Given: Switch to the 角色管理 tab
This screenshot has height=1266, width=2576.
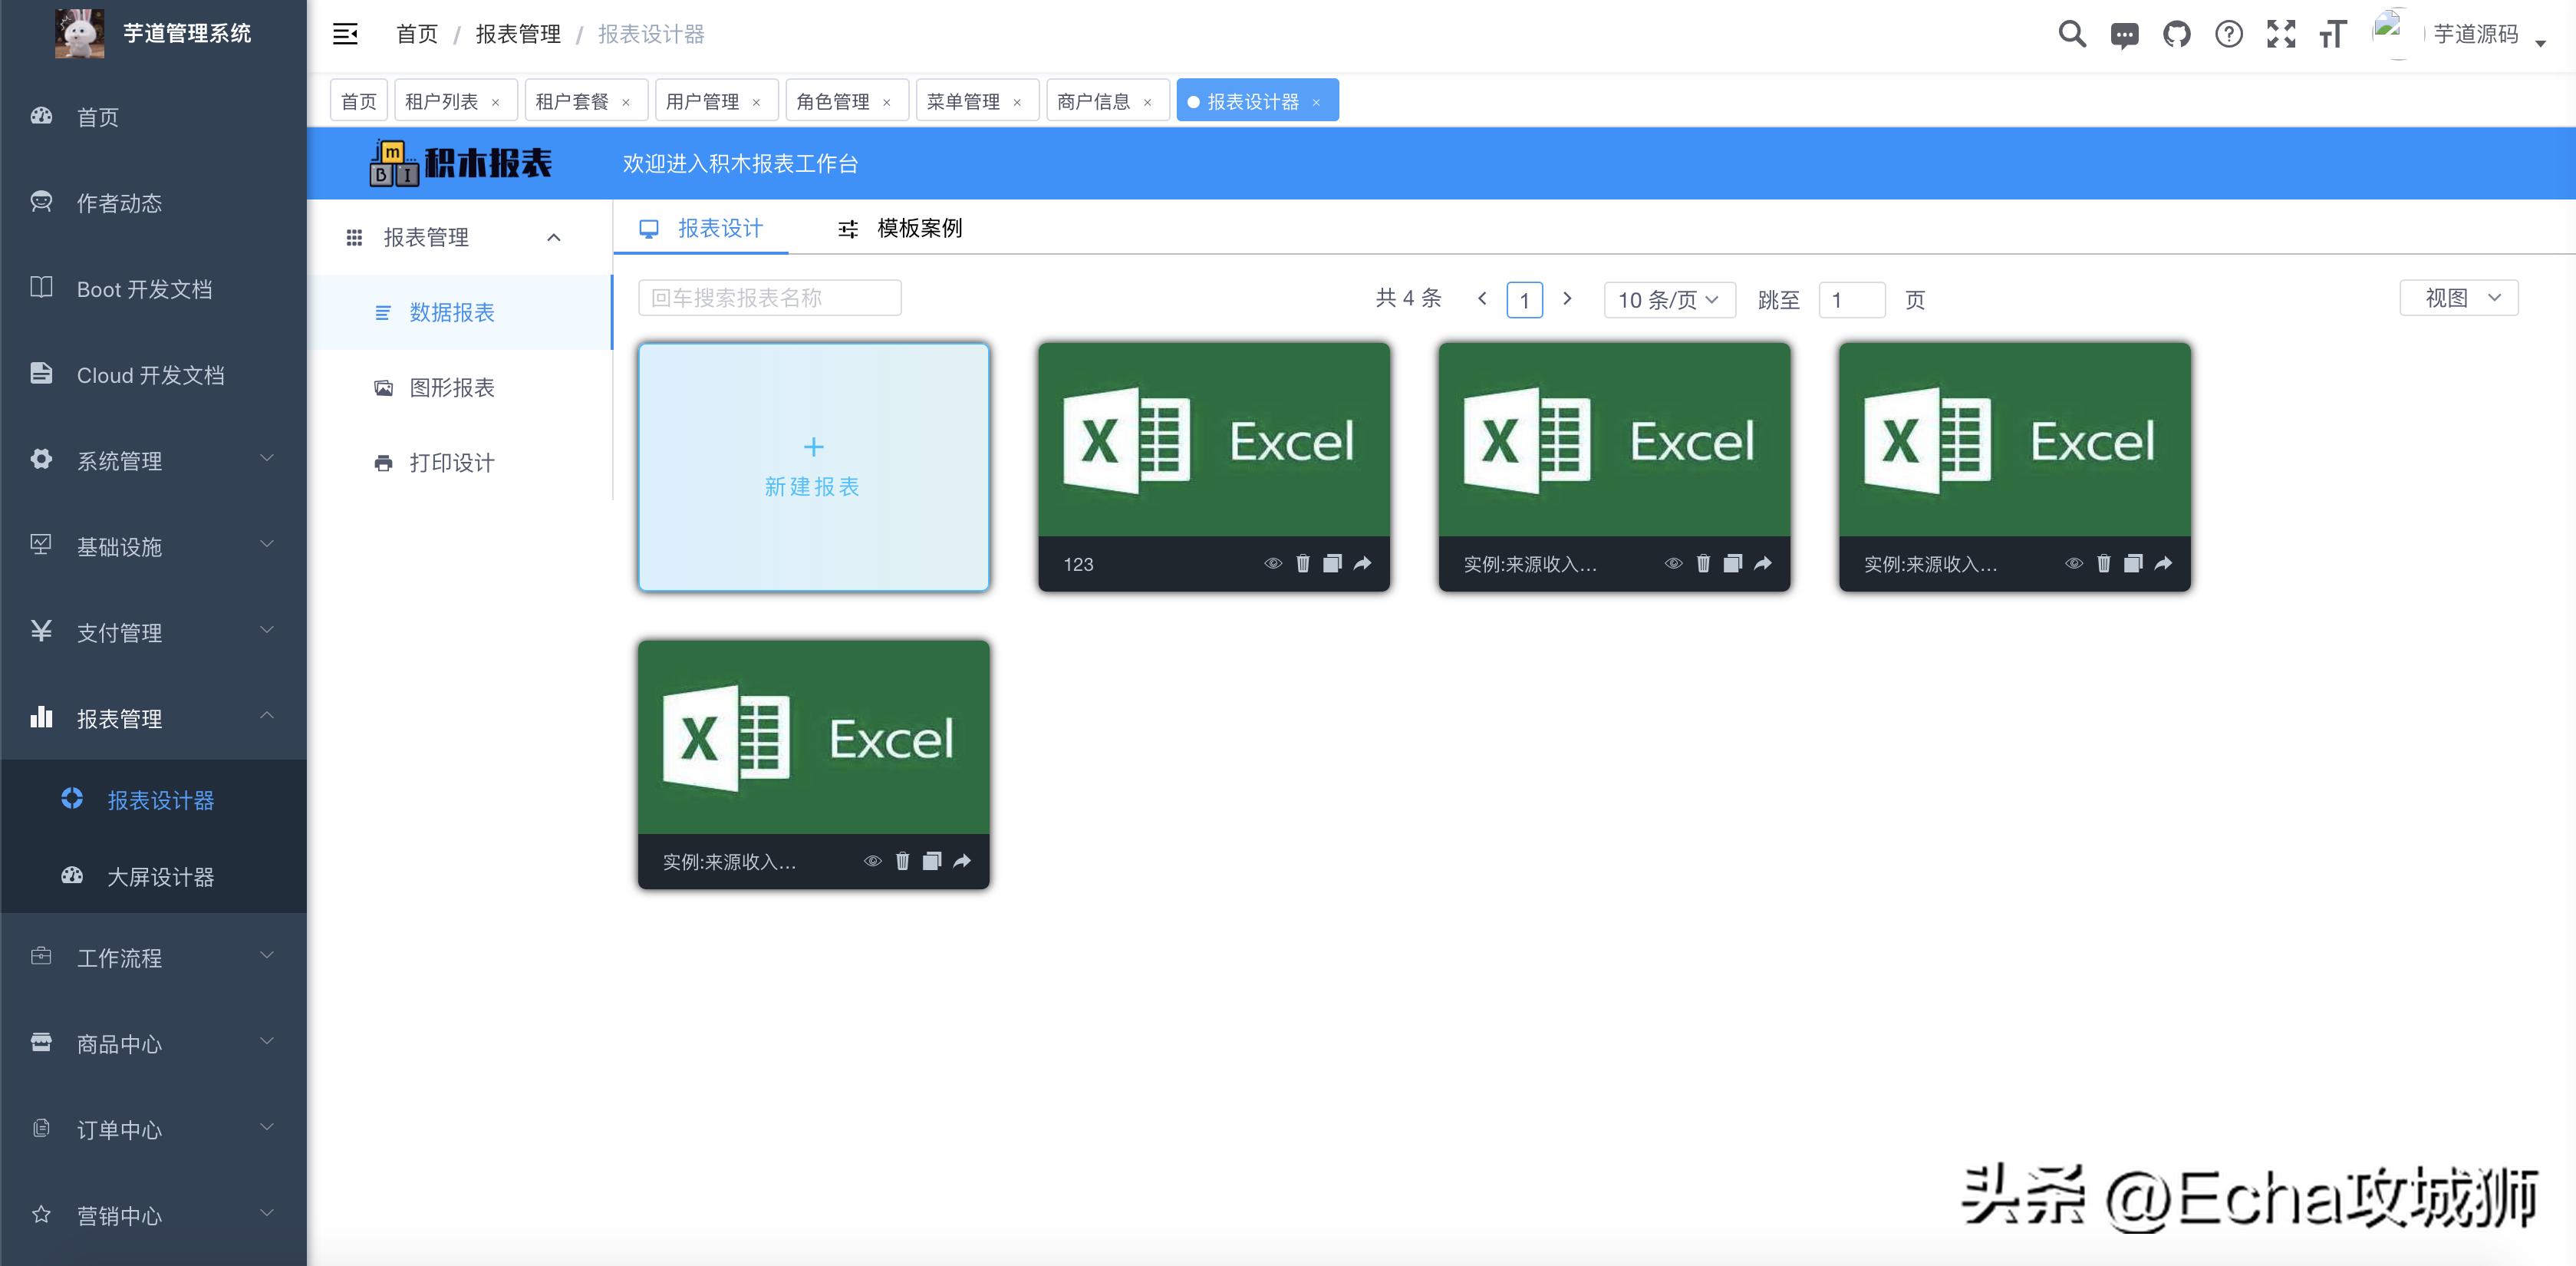Looking at the screenshot, I should click(833, 100).
